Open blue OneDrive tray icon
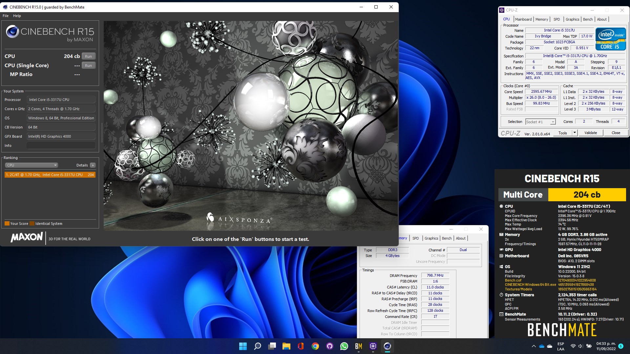 (542, 346)
